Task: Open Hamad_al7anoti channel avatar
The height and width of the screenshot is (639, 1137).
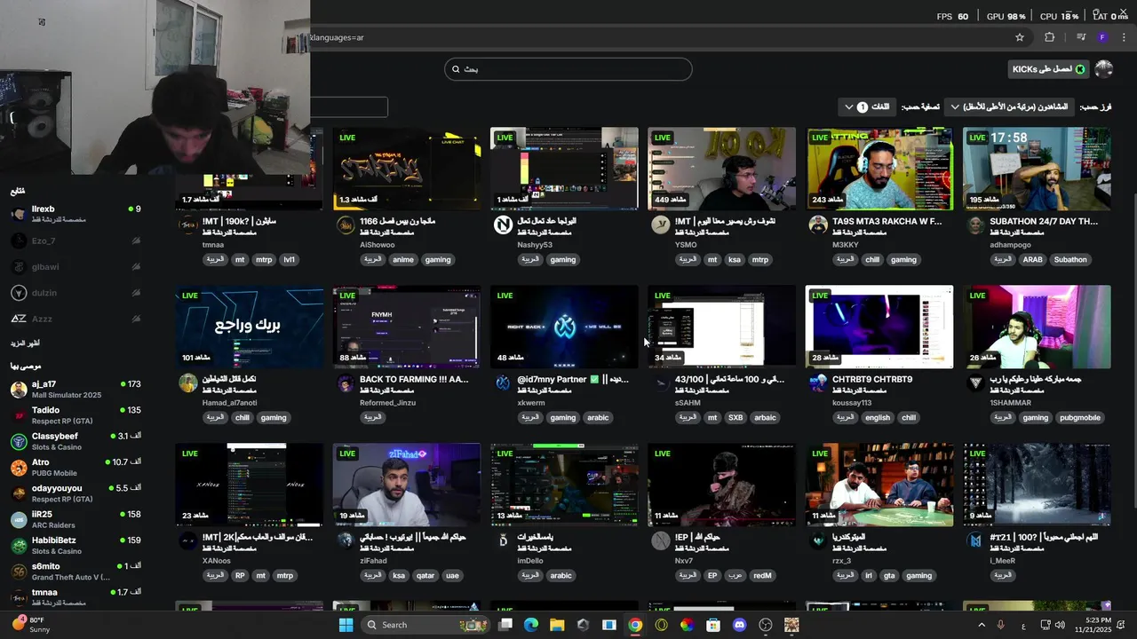Action: pyautogui.click(x=187, y=383)
